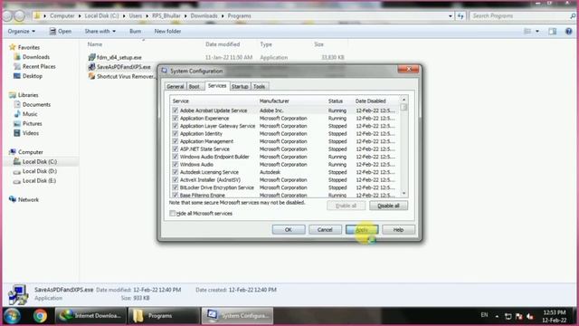Select SaveAsPDFandXPS.exe file icon
The image size is (579, 326).
point(91,67)
